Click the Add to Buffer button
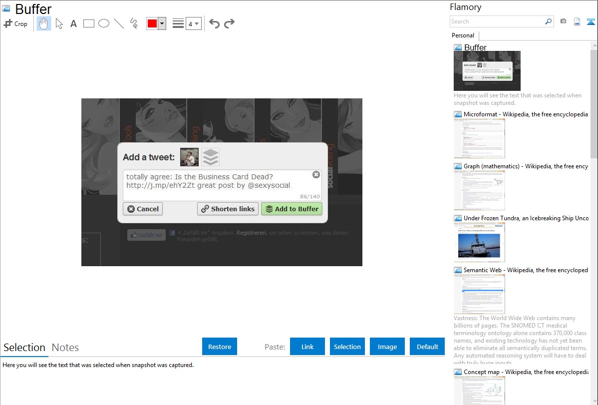The width and height of the screenshot is (598, 405). 292,209
